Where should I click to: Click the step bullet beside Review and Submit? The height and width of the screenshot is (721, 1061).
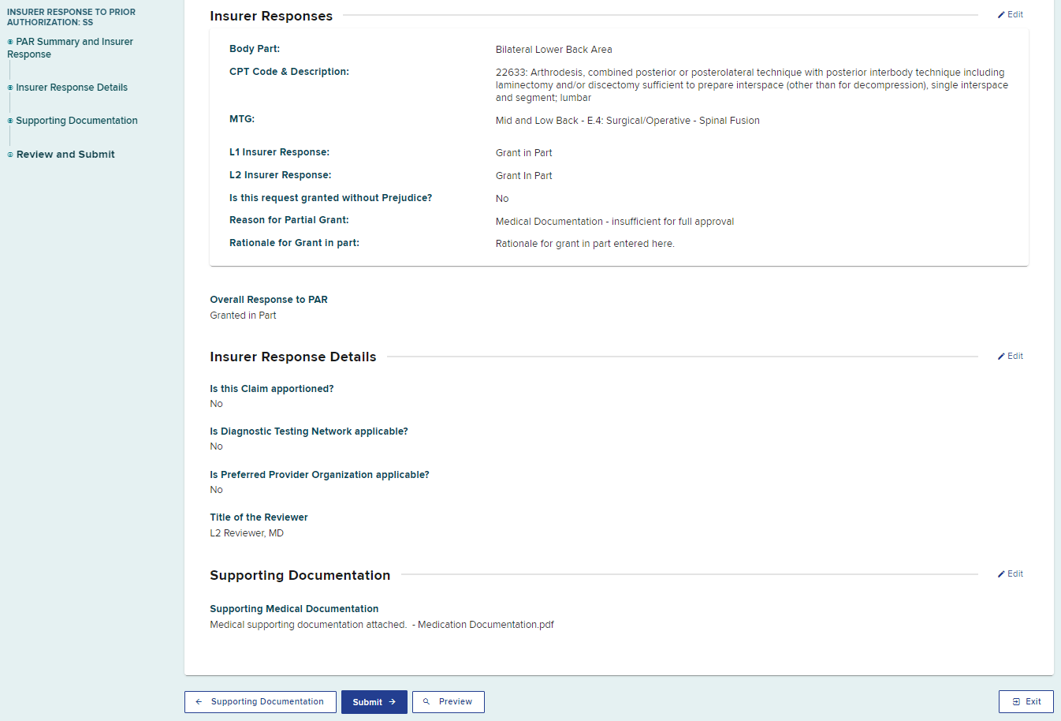[10, 155]
